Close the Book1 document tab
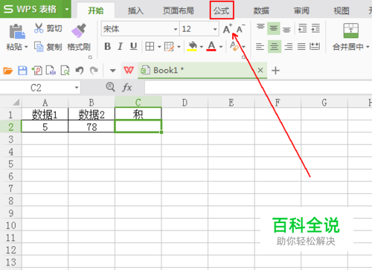This screenshot has width=372, height=270. (x=260, y=71)
